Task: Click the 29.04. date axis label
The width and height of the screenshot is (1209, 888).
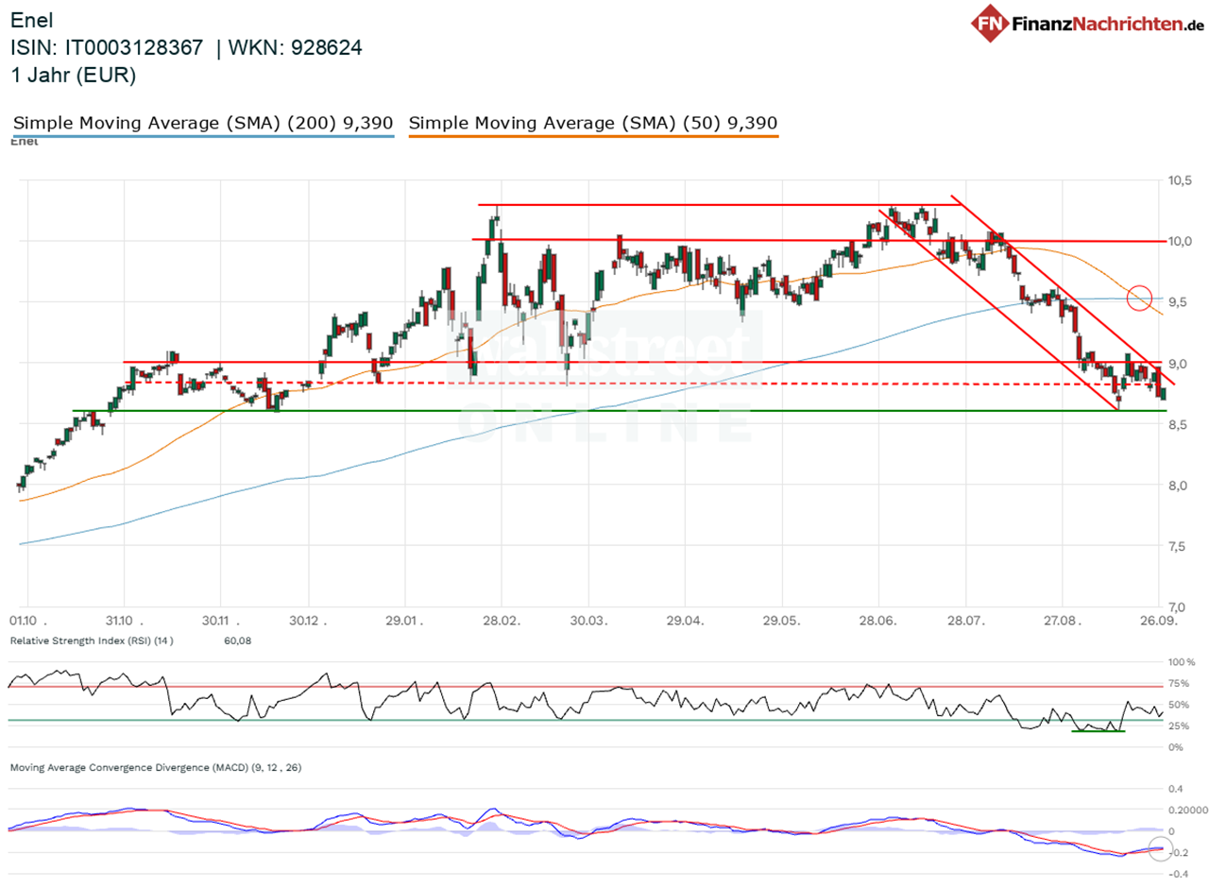Action: 685,622
